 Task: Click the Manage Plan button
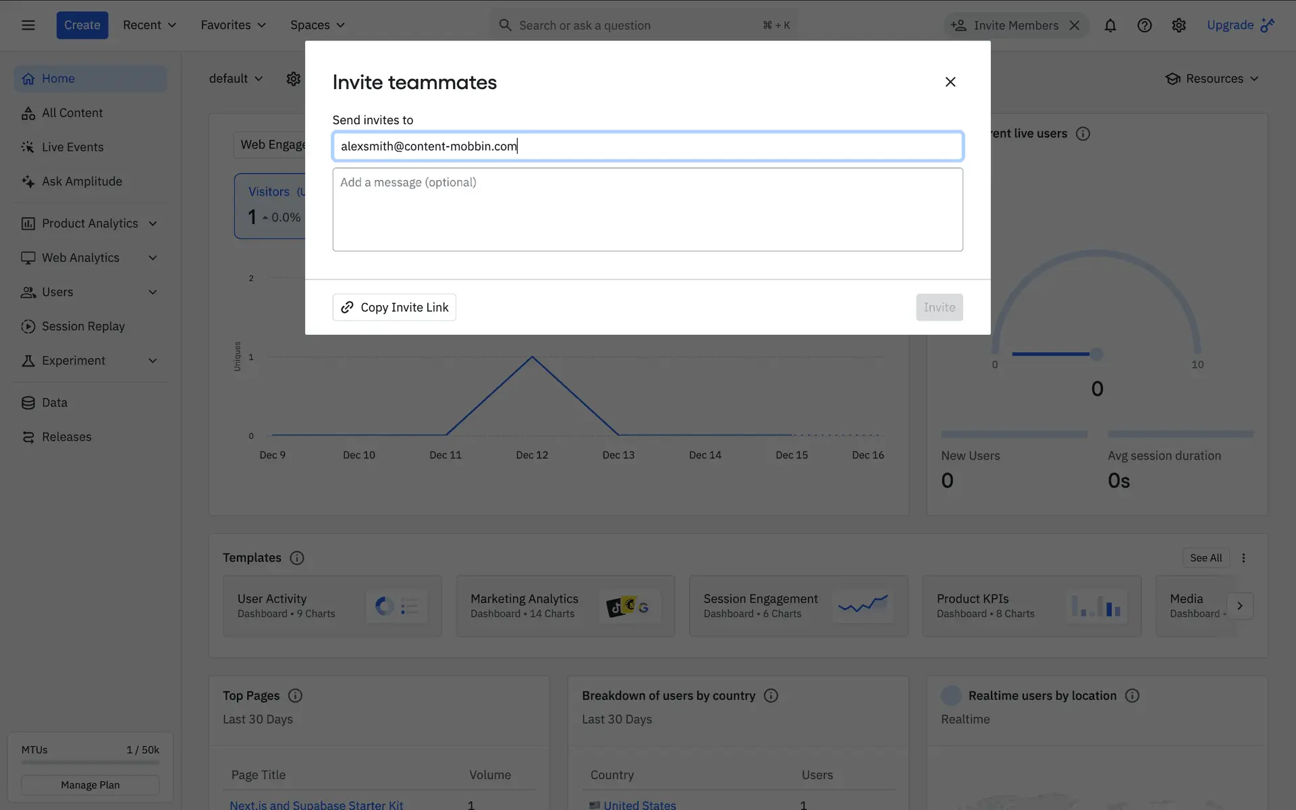pos(90,785)
